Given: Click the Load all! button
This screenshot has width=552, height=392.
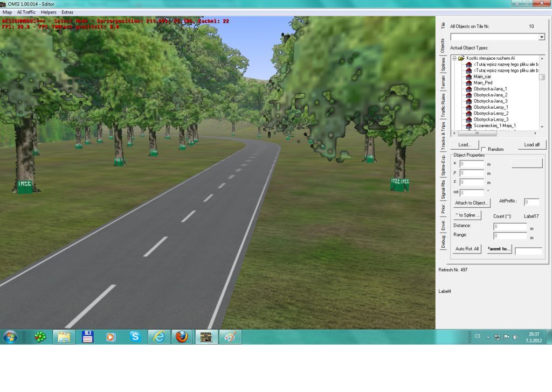Looking at the screenshot, I should coord(532,145).
